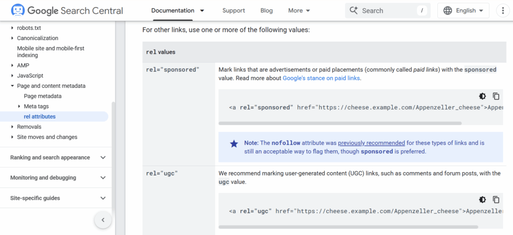
Task: Click the rel="sponsored" table cell
Action: click(179, 114)
